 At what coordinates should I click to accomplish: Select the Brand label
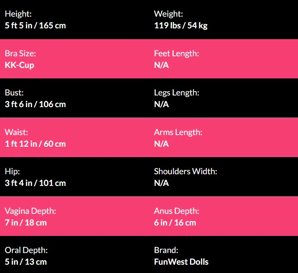click(x=166, y=250)
